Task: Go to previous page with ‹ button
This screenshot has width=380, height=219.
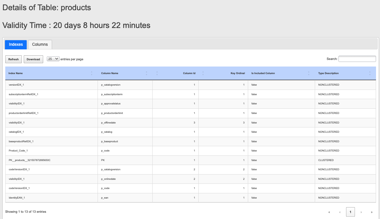Action: 340,212
